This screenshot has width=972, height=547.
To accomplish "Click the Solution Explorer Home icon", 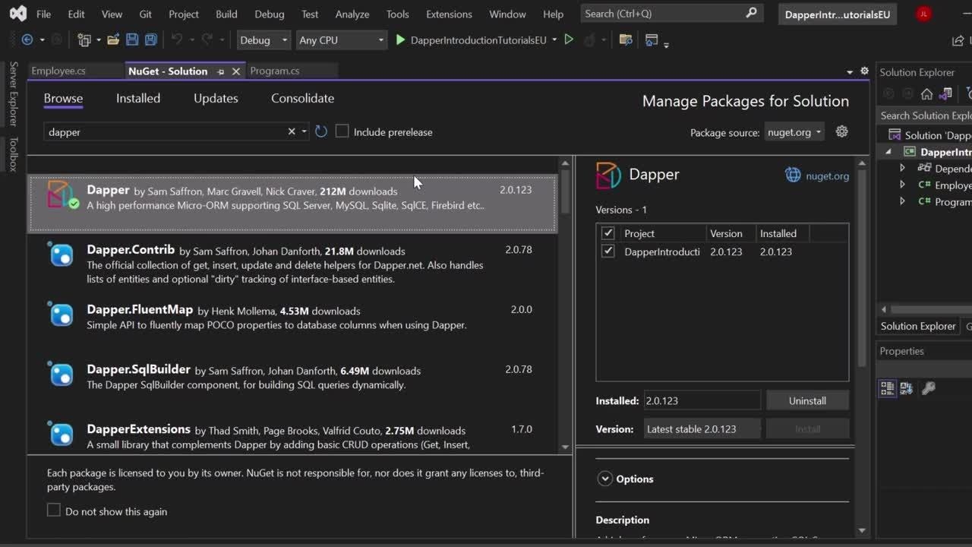I will (926, 94).
